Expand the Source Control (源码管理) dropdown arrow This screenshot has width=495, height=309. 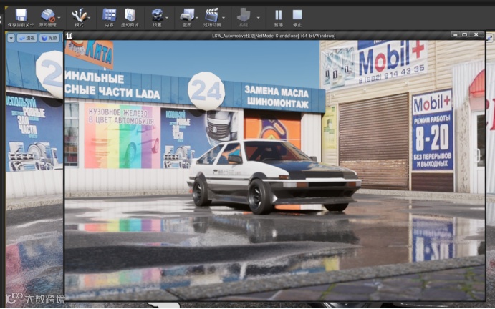59,18
